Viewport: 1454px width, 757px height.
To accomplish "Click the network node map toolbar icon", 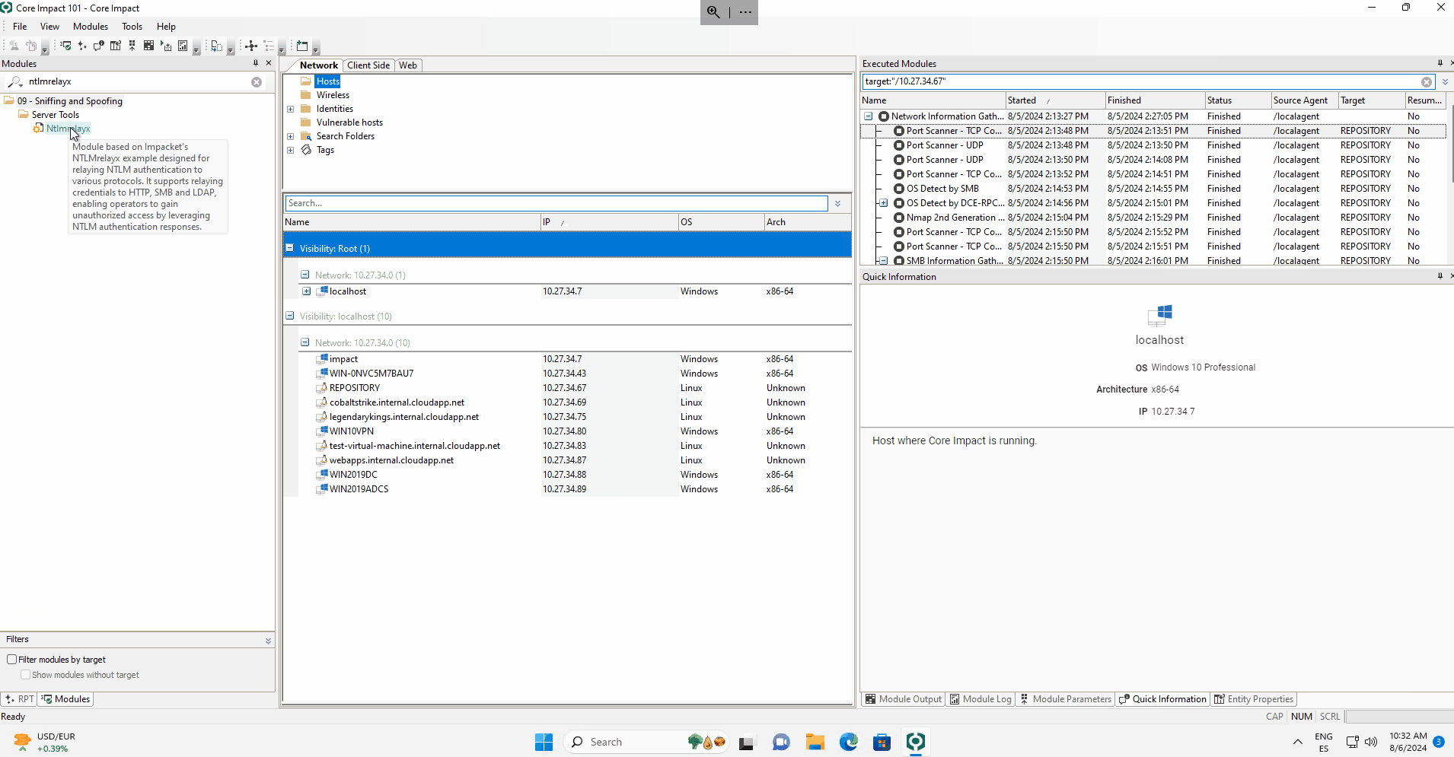I will [x=251, y=46].
